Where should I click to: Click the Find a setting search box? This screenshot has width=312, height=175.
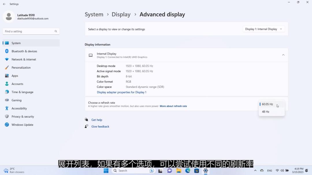29,31
